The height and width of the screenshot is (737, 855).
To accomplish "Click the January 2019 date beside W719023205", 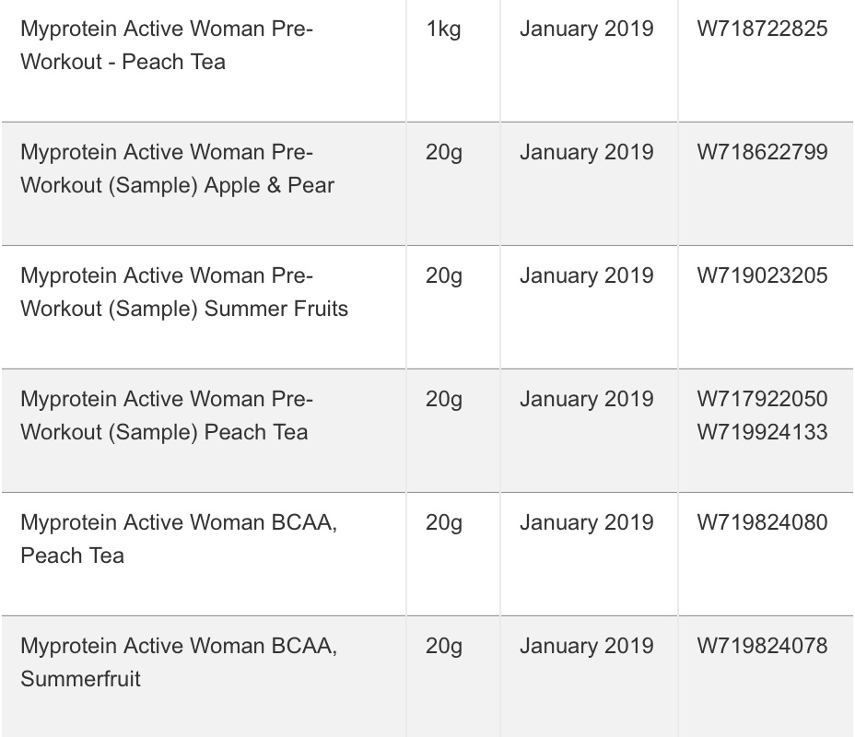I will point(586,275).
